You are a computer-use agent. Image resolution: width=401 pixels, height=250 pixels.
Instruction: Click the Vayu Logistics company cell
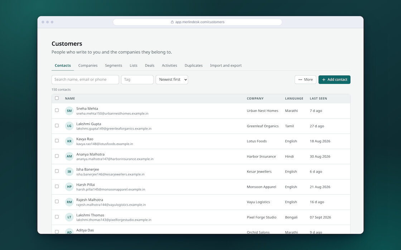(x=258, y=202)
